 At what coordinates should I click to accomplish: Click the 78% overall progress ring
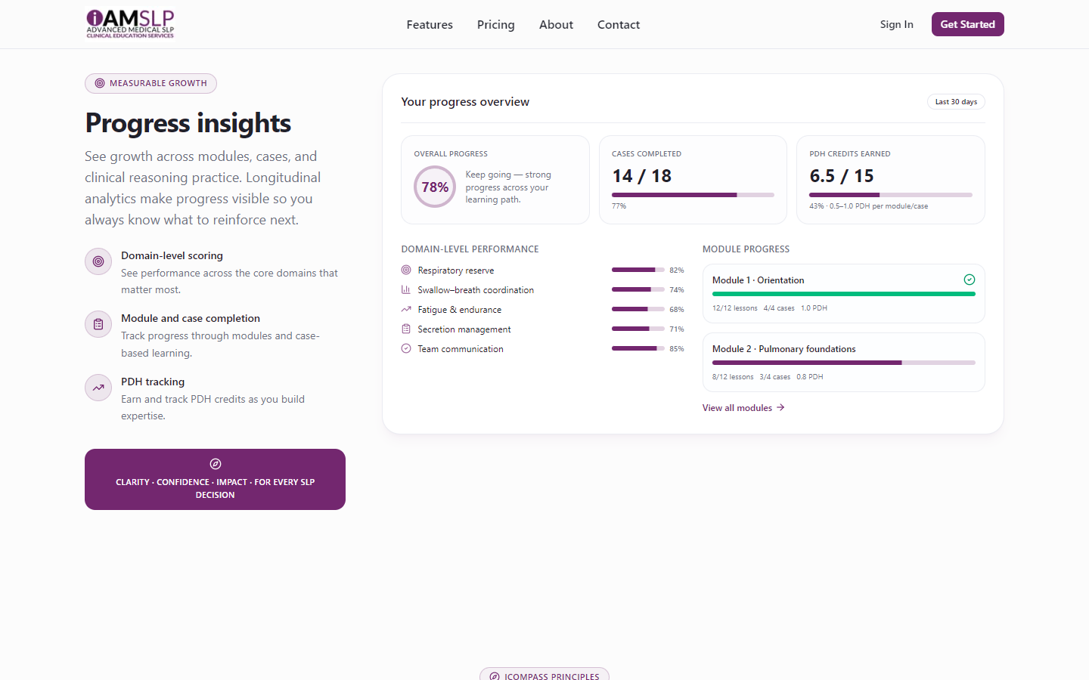tap(435, 187)
